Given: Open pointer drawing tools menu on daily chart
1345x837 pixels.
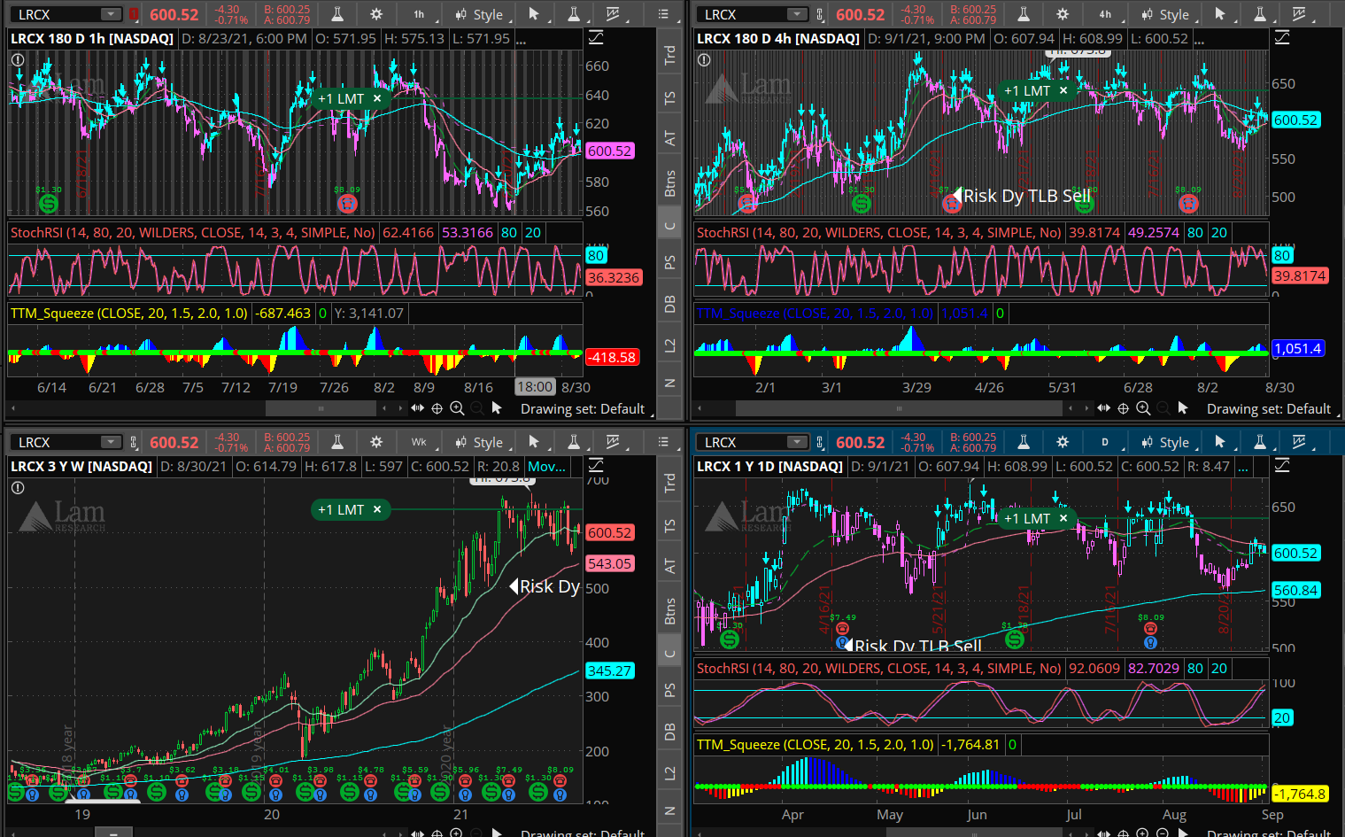Looking at the screenshot, I should coord(1220,442).
